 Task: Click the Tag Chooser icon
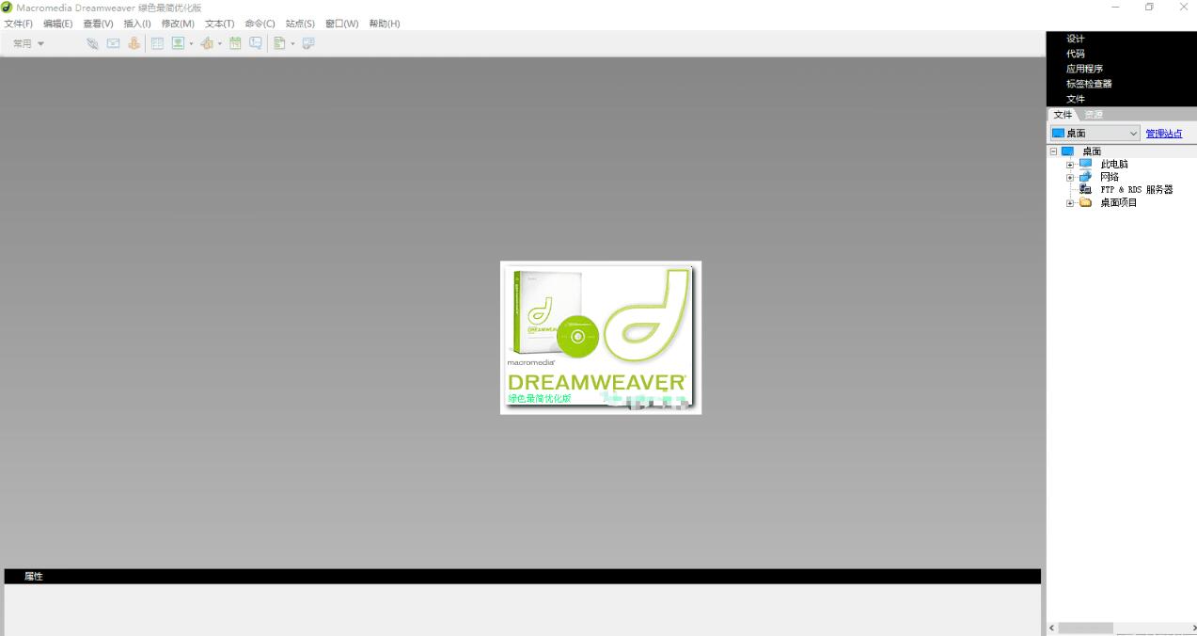pyautogui.click(x=308, y=43)
